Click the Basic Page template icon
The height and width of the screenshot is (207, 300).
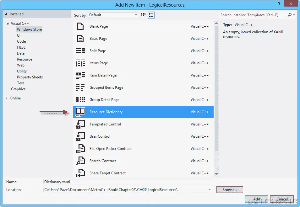pos(80,39)
